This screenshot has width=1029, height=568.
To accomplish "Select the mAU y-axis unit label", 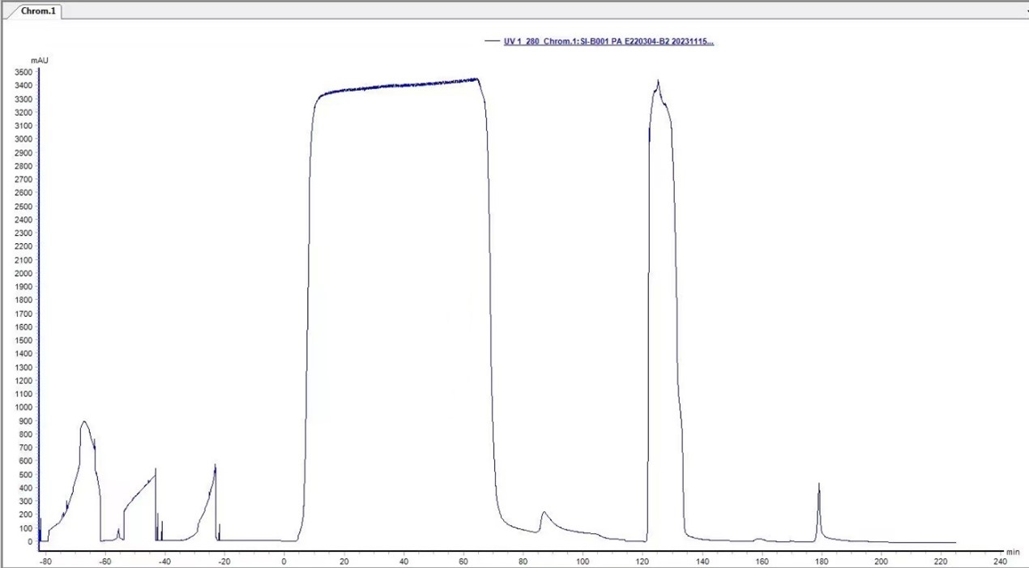I will click(41, 61).
